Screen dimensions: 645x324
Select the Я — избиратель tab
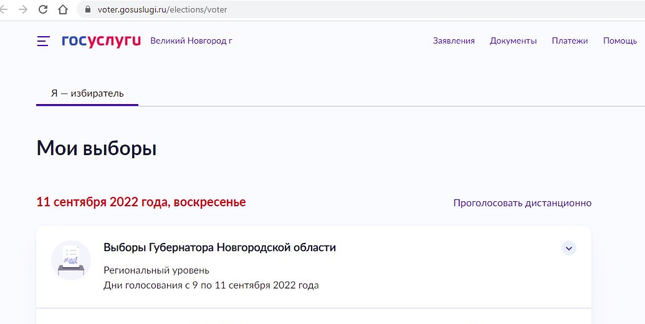(x=87, y=93)
